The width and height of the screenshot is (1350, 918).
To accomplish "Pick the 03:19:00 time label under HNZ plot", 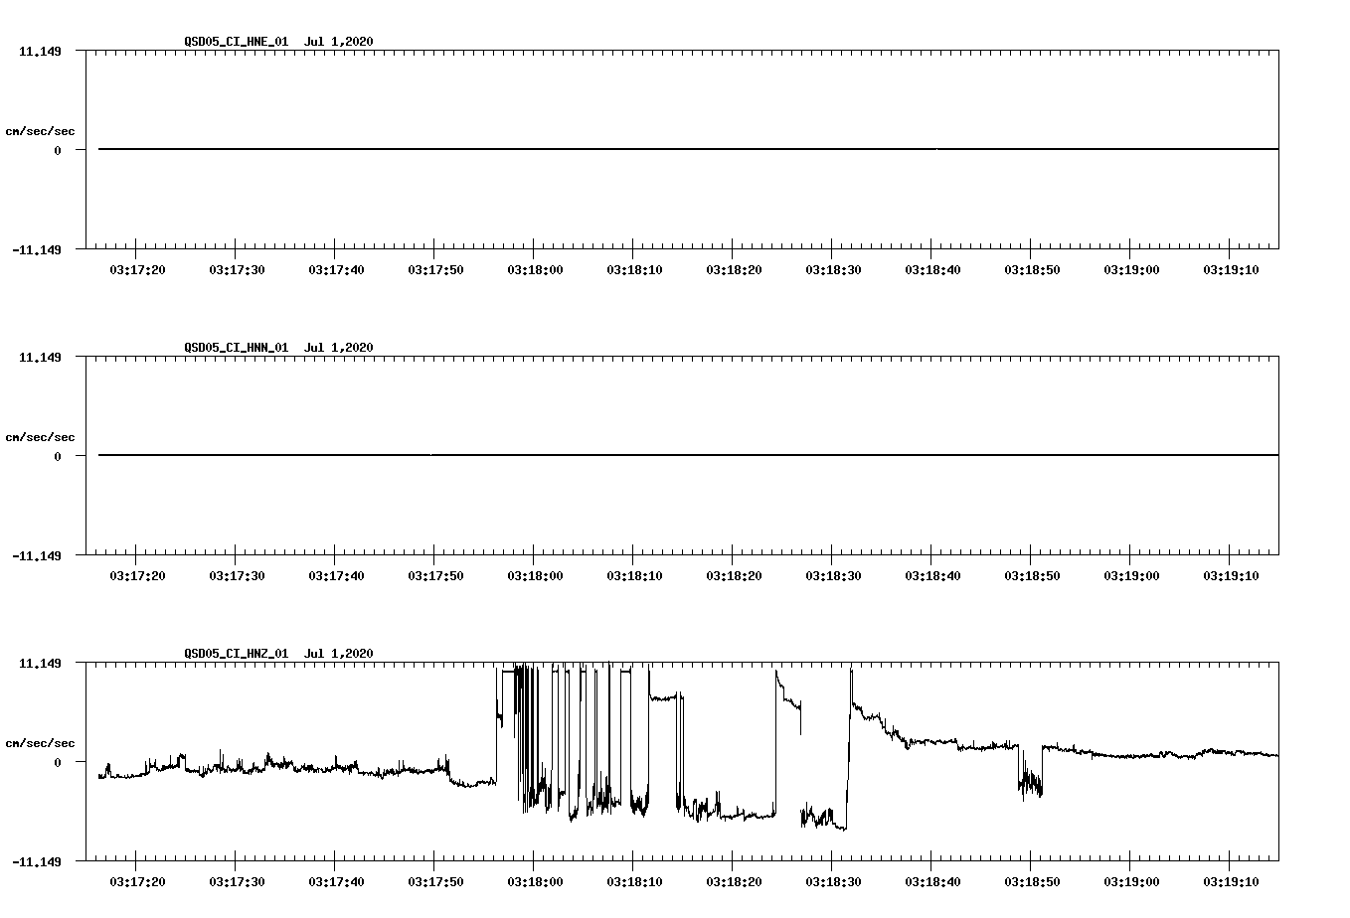I will 1131,882.
